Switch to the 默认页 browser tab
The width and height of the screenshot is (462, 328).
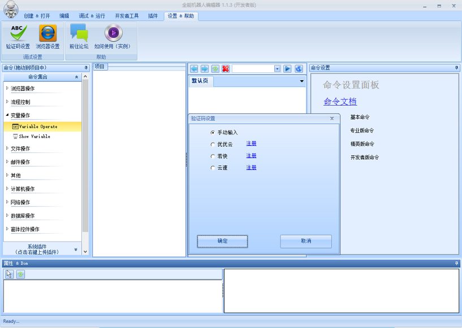(x=200, y=81)
